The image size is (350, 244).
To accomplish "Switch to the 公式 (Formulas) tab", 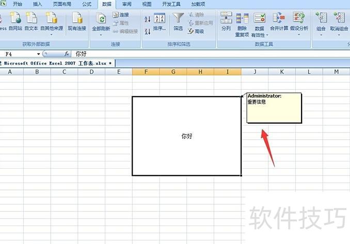I will click(x=87, y=4).
